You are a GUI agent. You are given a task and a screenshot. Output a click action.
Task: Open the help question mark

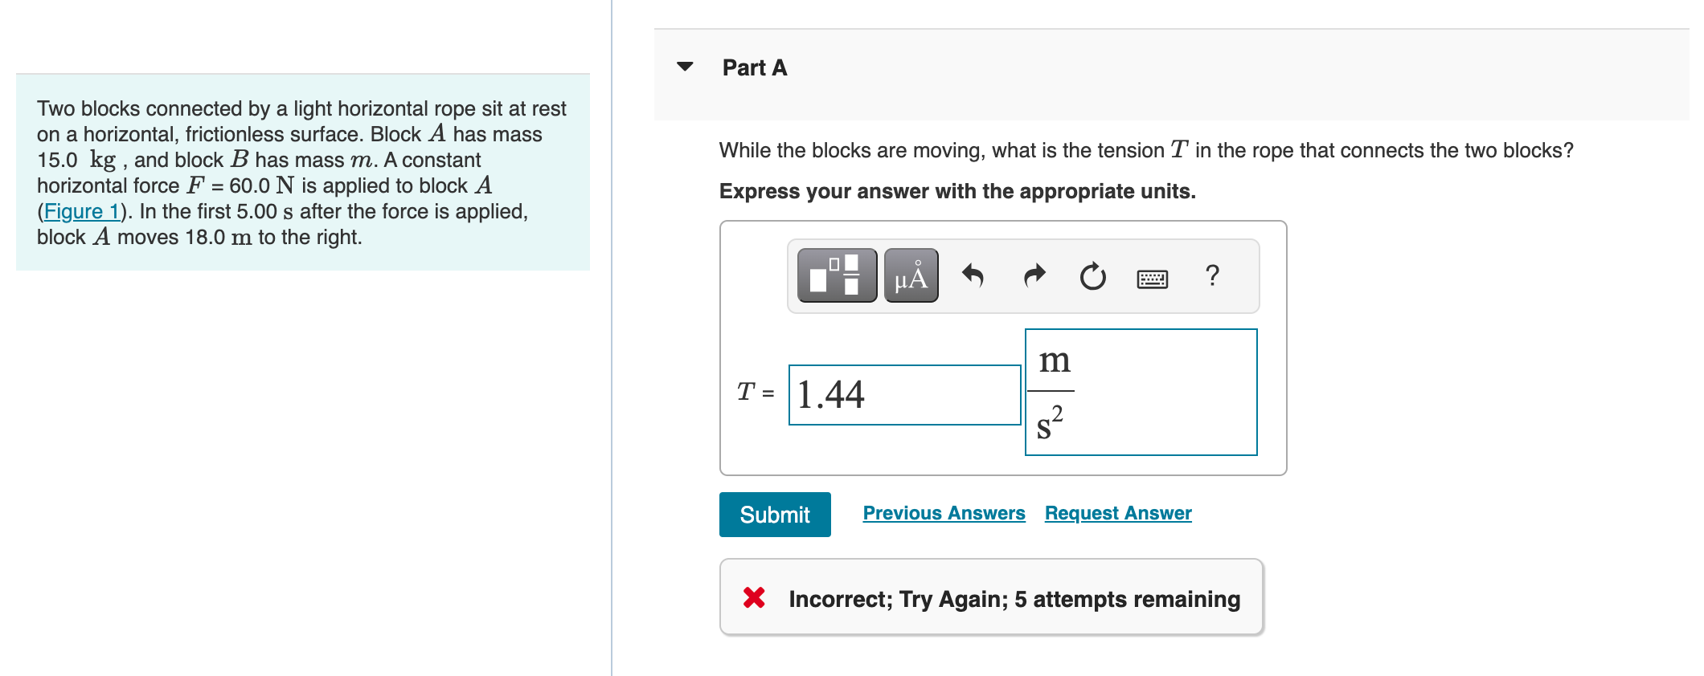[1212, 275]
